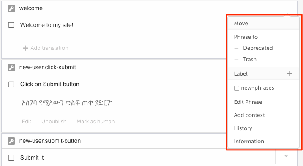
Task: Click plus icon before Add translation
Action: click(25, 48)
